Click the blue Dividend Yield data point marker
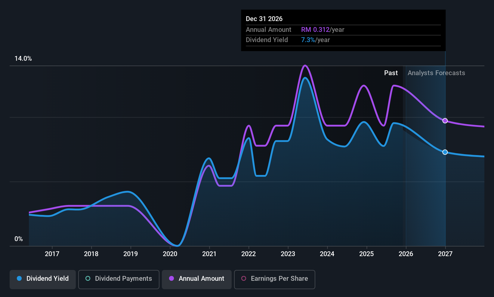The image size is (494, 297). click(445, 152)
